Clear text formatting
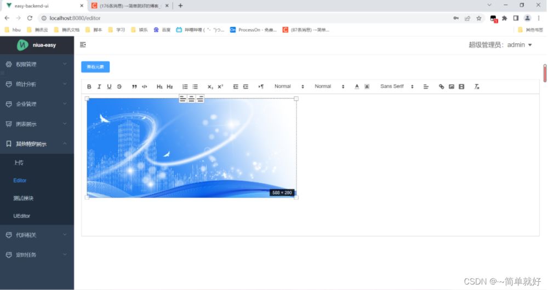This screenshot has width=548, height=290. (477, 86)
